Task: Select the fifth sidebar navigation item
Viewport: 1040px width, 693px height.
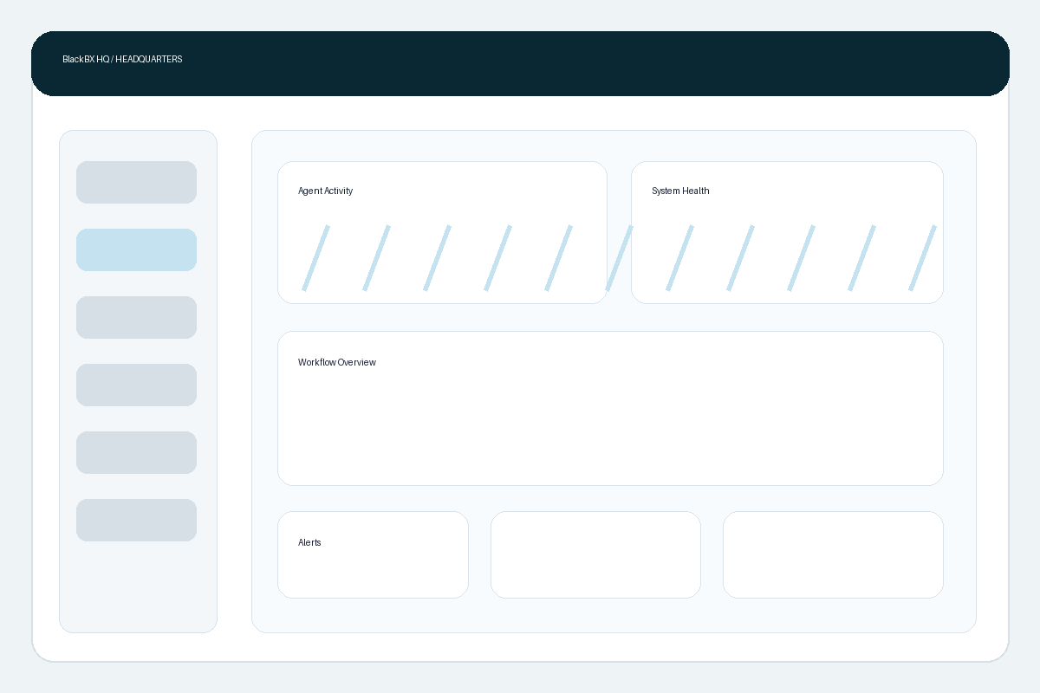Action: (136, 452)
